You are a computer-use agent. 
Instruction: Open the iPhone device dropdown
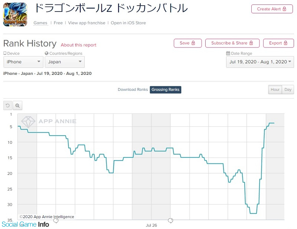(x=23, y=62)
